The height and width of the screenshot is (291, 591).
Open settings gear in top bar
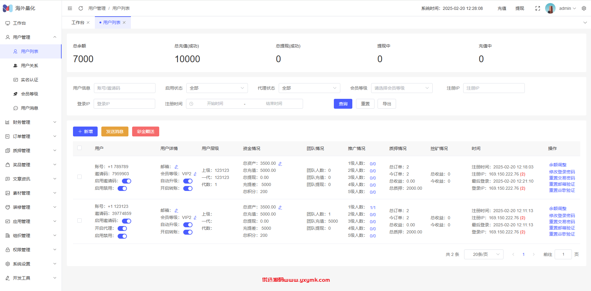click(x=584, y=8)
